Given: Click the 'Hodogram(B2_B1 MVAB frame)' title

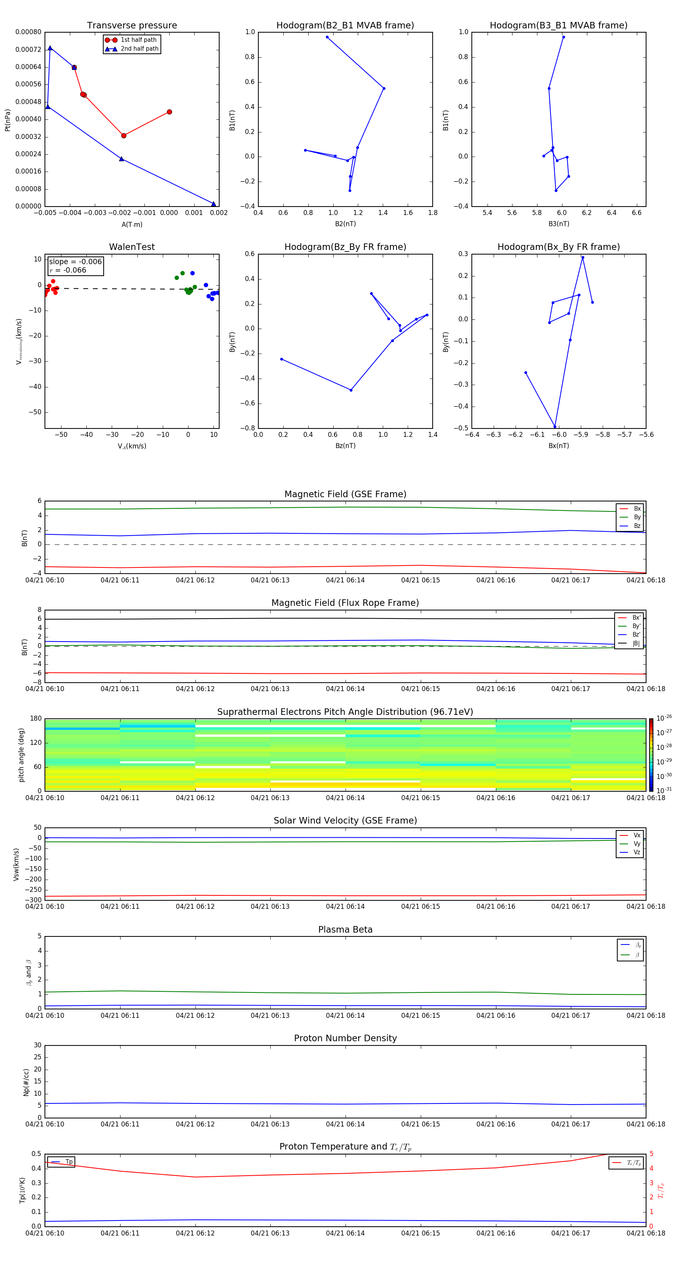Looking at the screenshot, I should [345, 26].
